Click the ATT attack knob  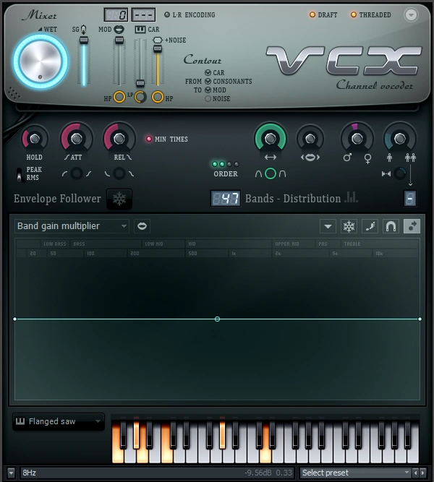[x=77, y=139]
